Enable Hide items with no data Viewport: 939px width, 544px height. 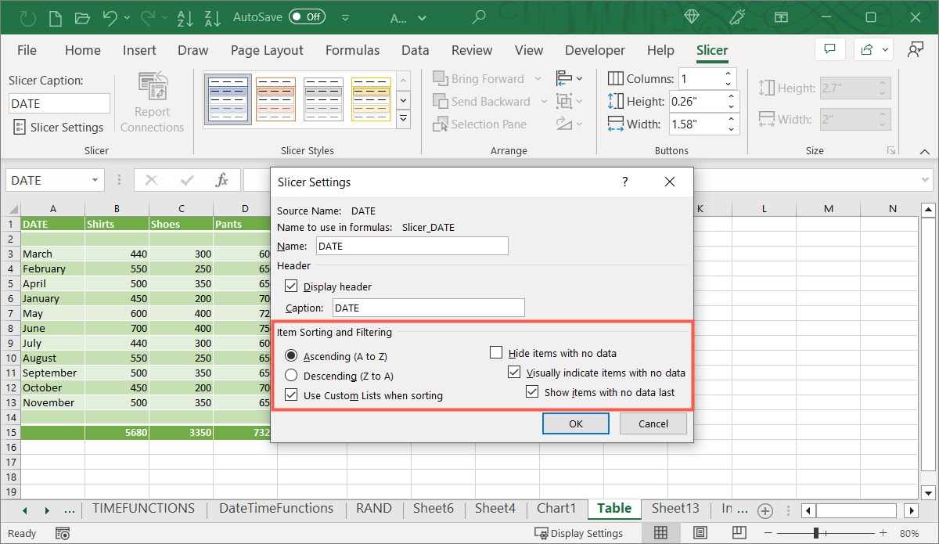(496, 353)
